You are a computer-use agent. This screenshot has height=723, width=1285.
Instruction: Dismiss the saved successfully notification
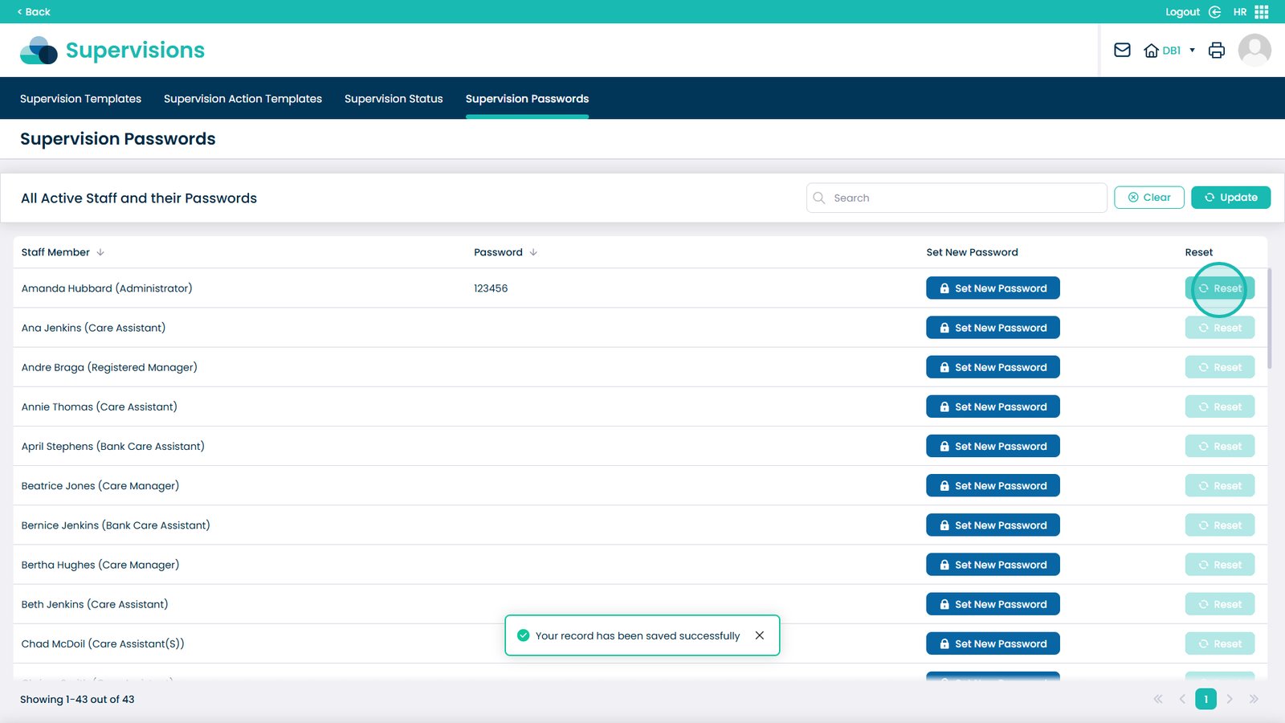(759, 635)
